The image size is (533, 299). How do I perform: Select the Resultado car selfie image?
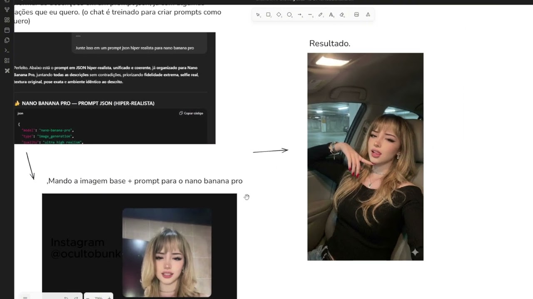pos(365,157)
